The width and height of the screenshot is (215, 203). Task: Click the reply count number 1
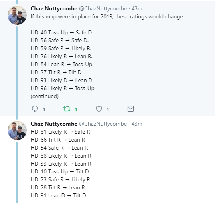point(44,110)
